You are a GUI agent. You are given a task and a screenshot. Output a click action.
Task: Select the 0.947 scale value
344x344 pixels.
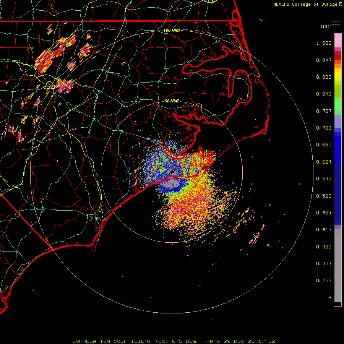tap(324, 60)
